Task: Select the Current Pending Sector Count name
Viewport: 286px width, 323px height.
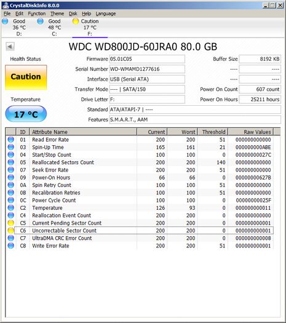Action: pos(66,223)
